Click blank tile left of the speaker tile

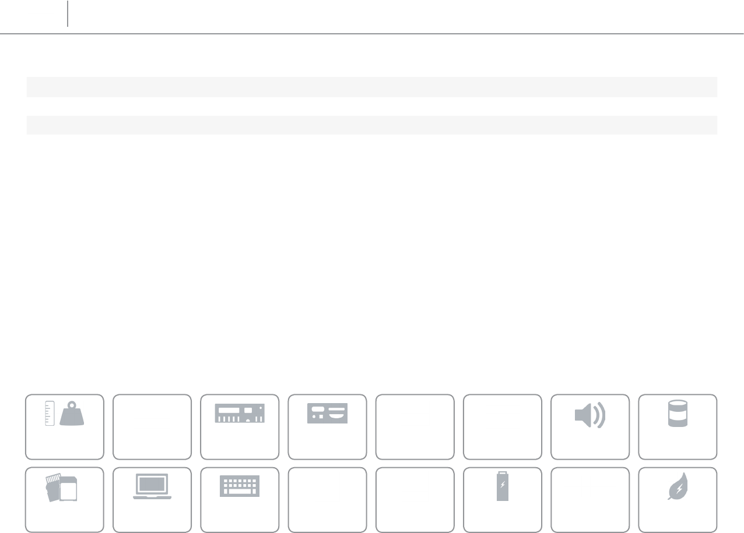pos(503,427)
